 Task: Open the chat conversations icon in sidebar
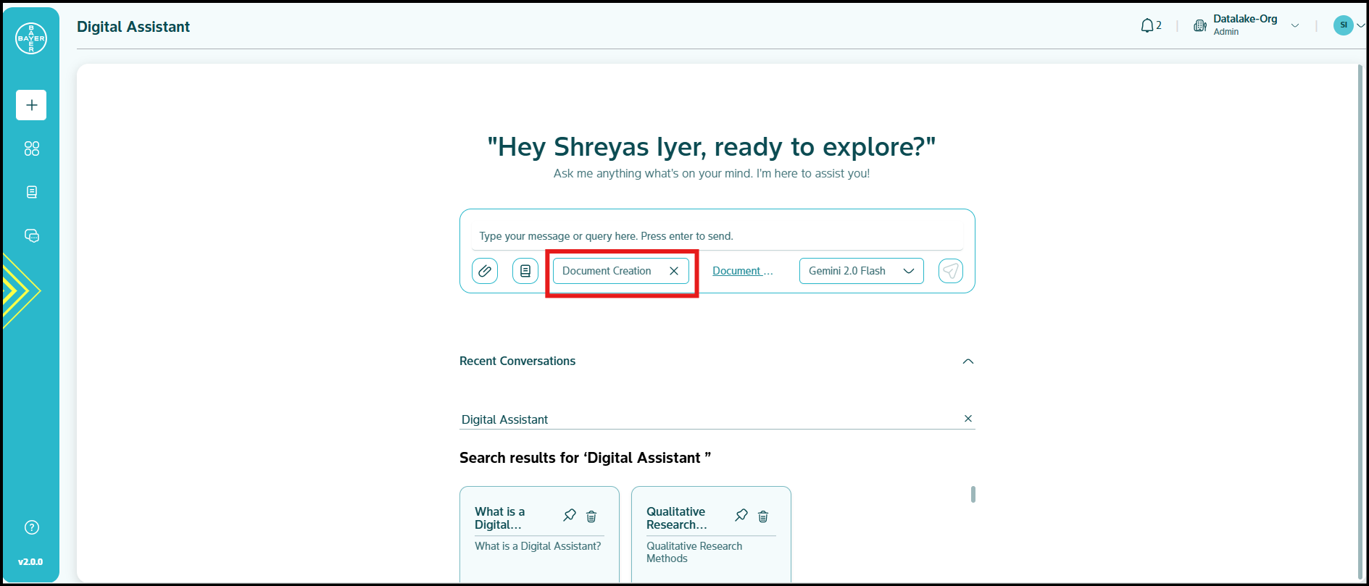click(x=31, y=235)
